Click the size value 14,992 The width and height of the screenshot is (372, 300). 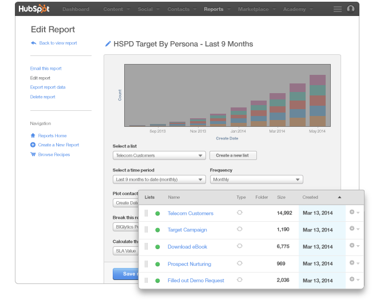pyautogui.click(x=284, y=213)
